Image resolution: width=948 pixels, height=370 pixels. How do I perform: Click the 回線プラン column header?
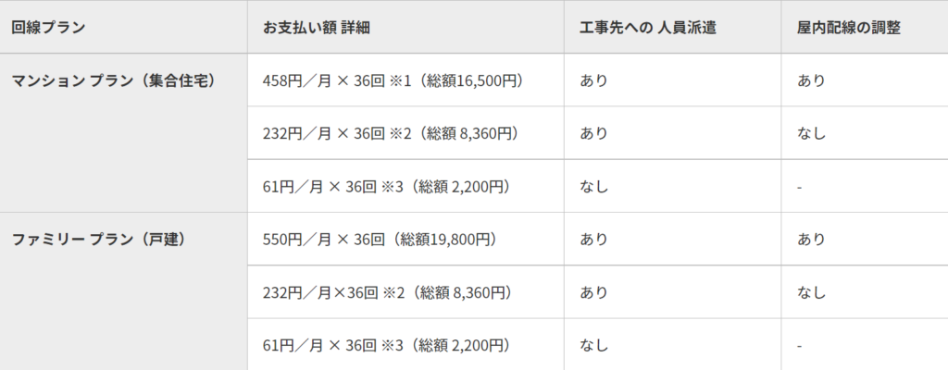tap(48, 28)
